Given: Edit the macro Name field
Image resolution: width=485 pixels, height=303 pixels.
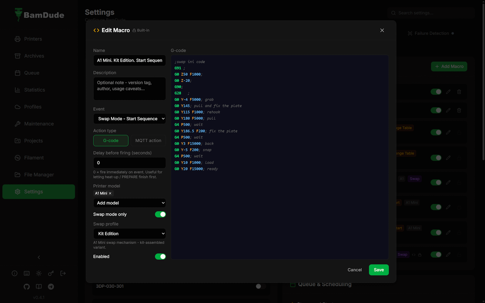Looking at the screenshot, I should click(x=129, y=60).
